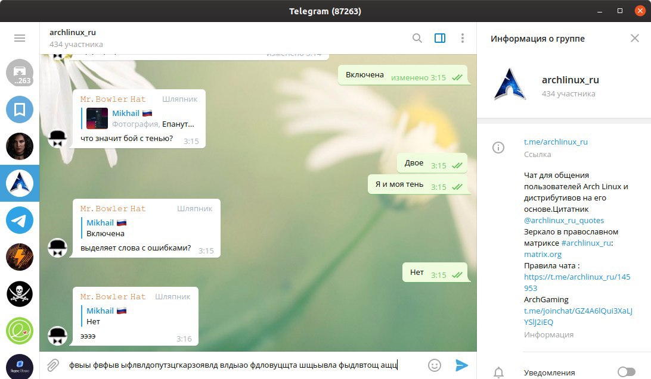
Task: Click the archlinux_ru group logo in info panel
Action: click(x=510, y=85)
